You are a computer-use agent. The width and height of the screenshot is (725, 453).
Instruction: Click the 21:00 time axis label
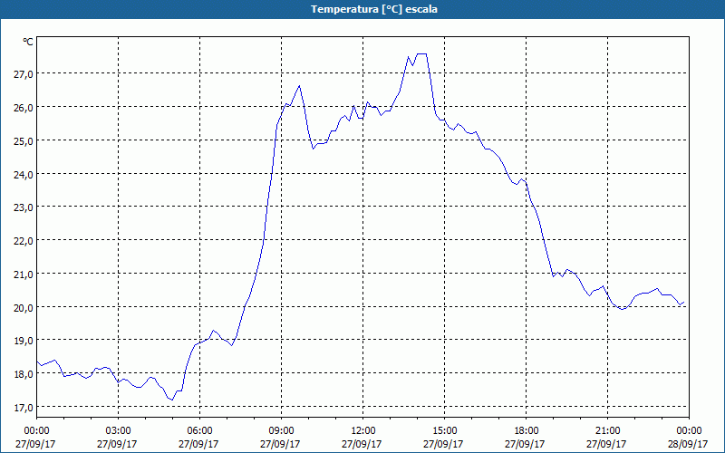pyautogui.click(x=607, y=431)
